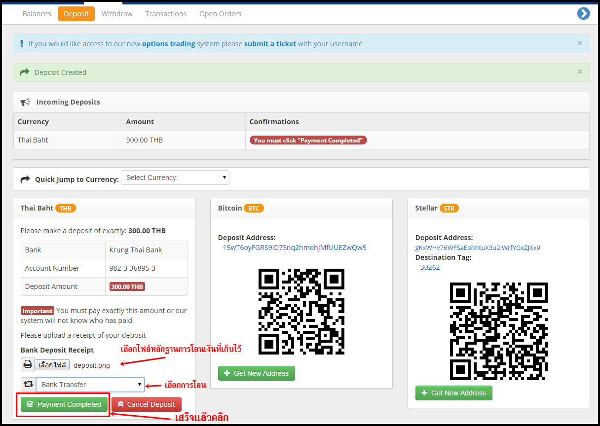
Task: Go to the Transactions tab
Action: point(166,14)
